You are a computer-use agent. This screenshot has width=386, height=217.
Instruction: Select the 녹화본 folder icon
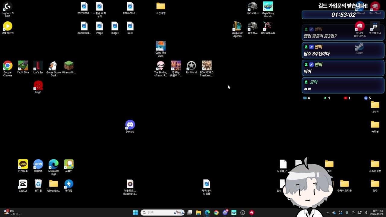tap(375, 126)
